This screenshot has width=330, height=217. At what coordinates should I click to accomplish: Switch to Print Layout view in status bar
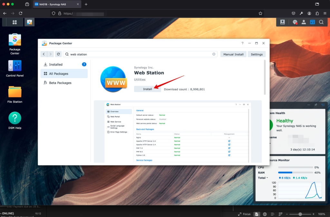257,214
